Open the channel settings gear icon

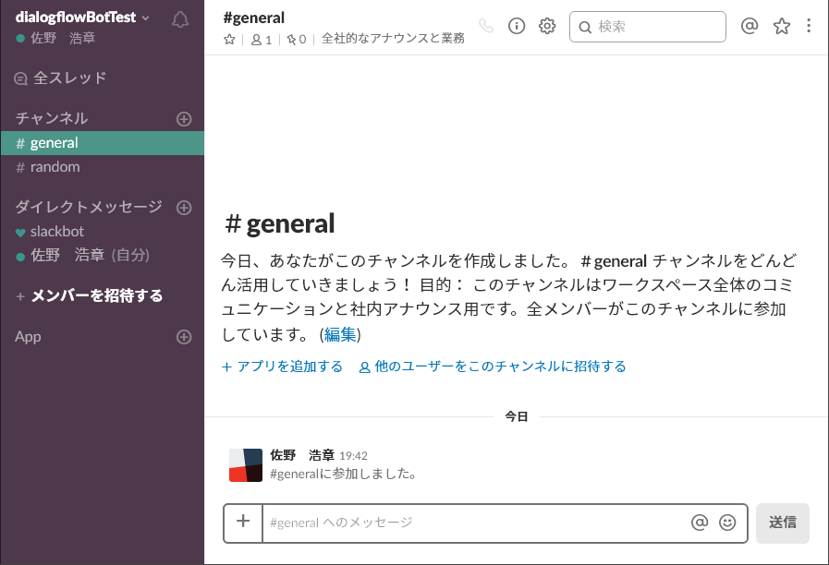[547, 26]
